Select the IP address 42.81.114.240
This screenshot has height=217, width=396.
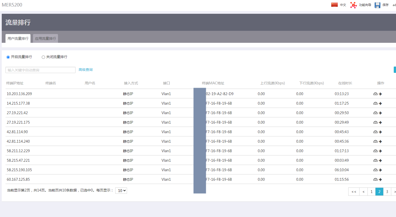coord(18,141)
